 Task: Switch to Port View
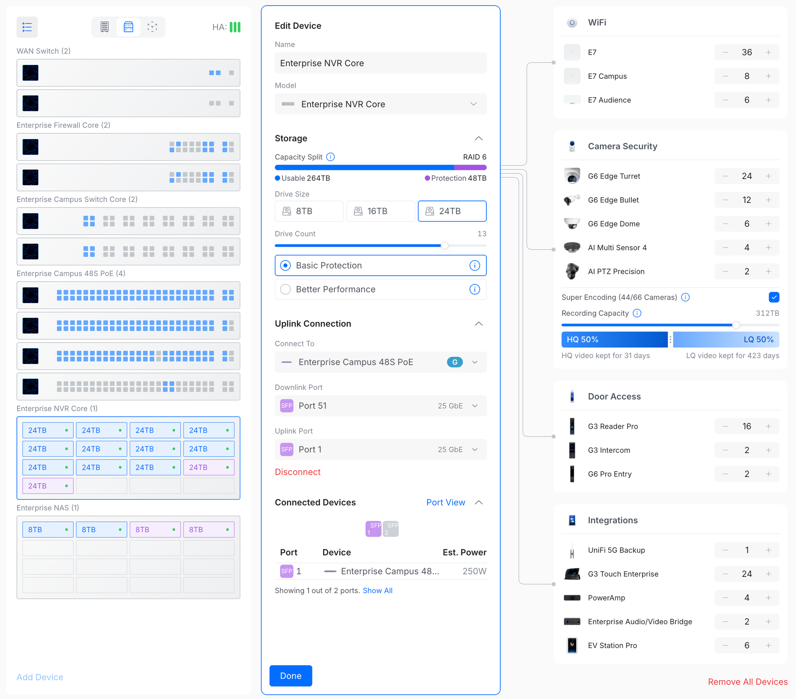click(446, 502)
